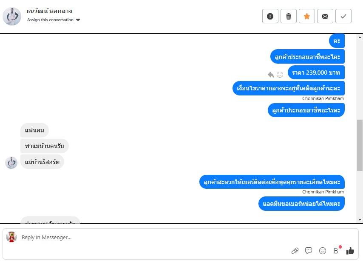Attach a file with paperclip icon
Screen dimensions: 363x263
(295, 251)
